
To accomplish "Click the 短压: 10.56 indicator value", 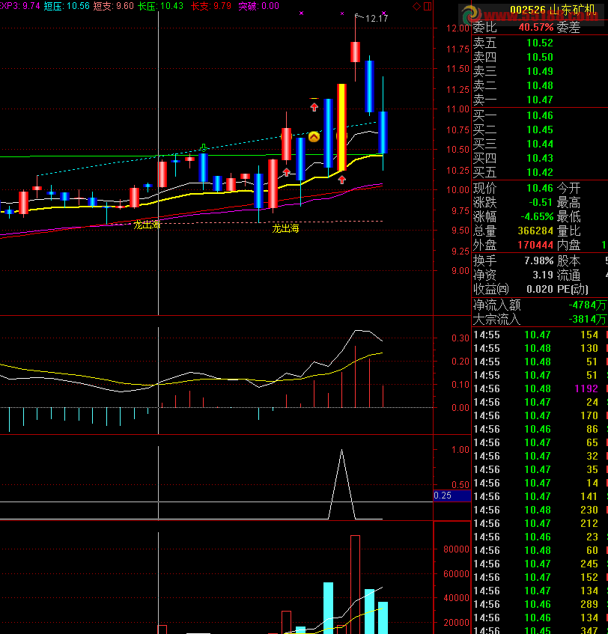I will (67, 6).
